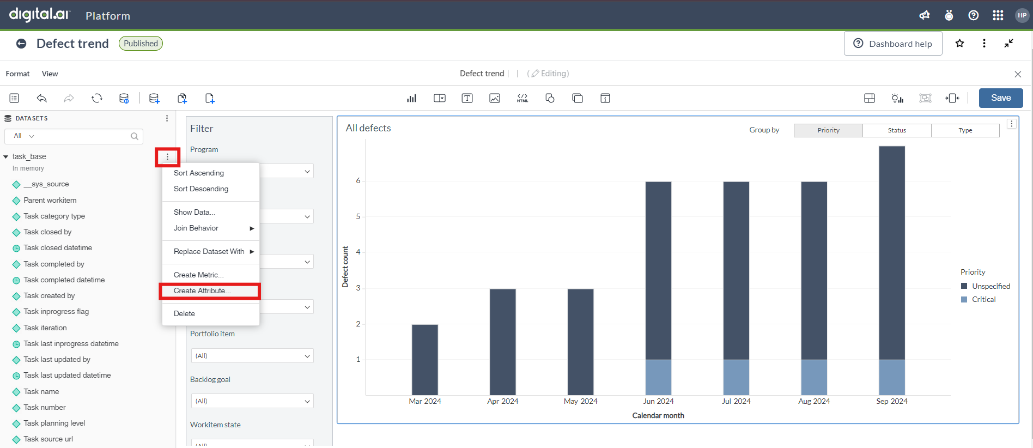Open the All dataset filter dropdown
Screen dimensions: 1033x448
point(23,136)
